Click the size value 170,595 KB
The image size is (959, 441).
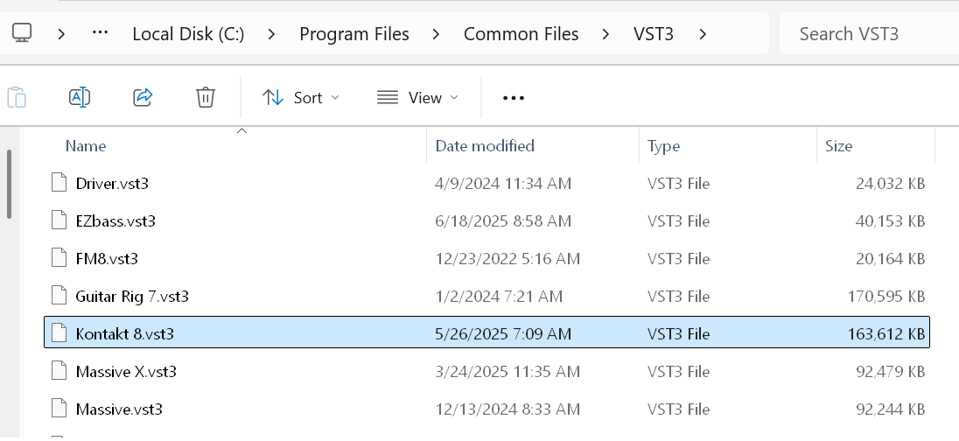click(x=886, y=297)
